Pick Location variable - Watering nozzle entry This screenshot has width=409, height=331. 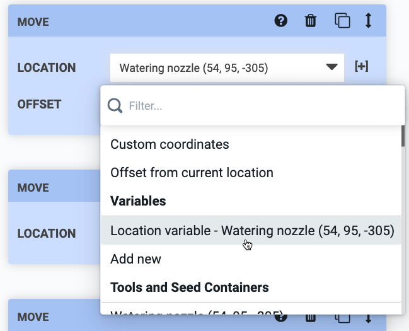tap(251, 231)
